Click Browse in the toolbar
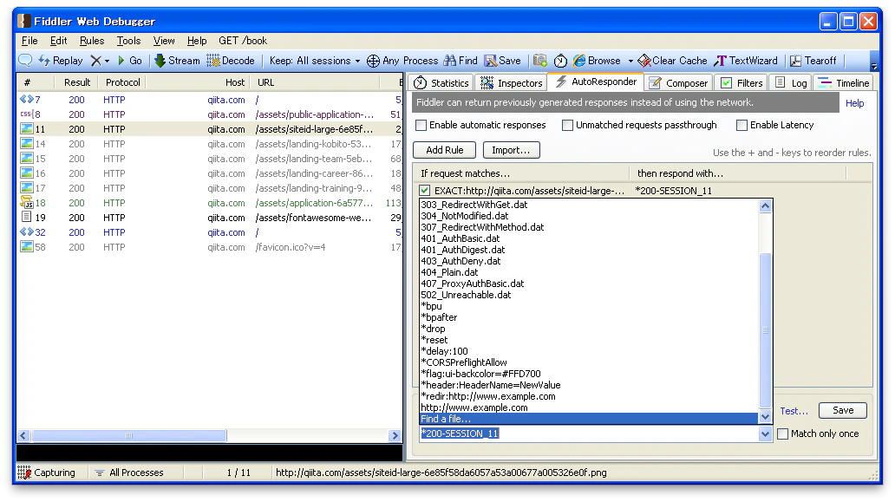The width and height of the screenshot is (895, 502). [597, 61]
